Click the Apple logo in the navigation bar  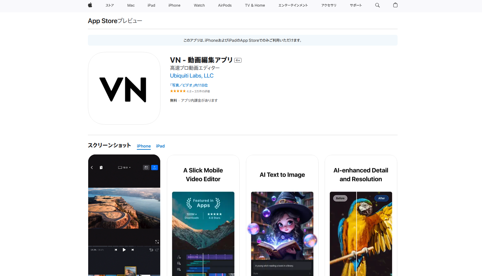(x=90, y=5)
